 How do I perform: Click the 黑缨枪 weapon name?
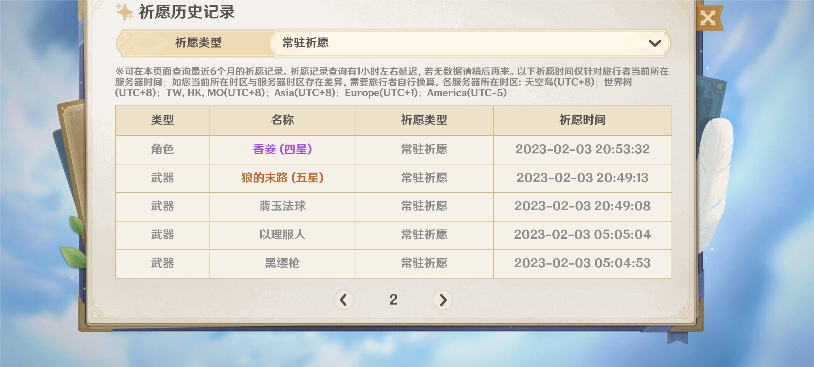click(x=282, y=263)
